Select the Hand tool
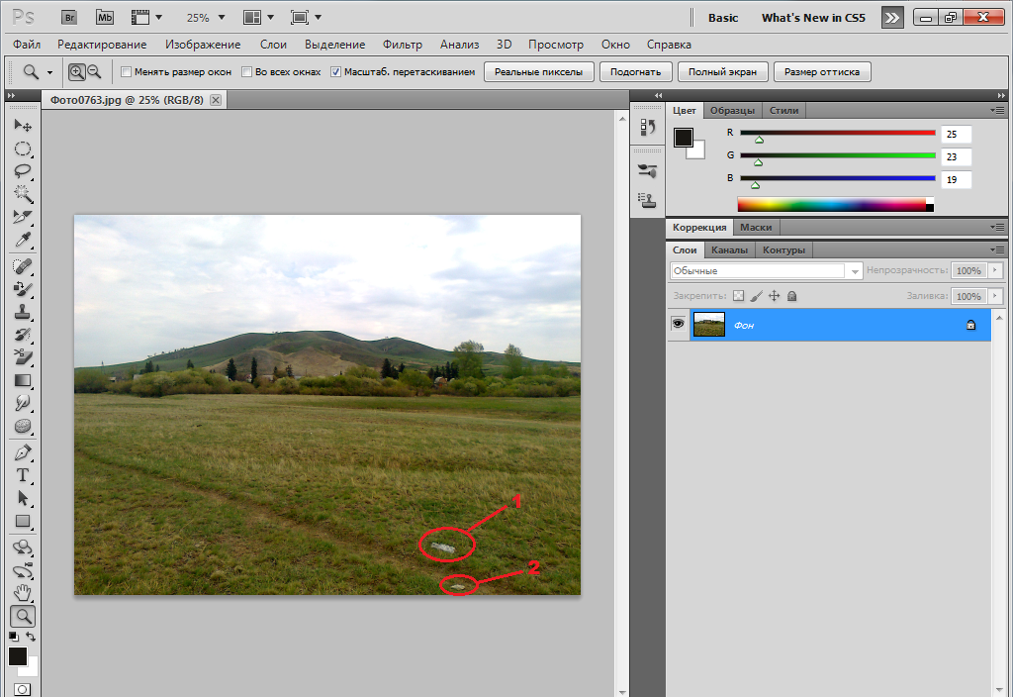 (23, 593)
